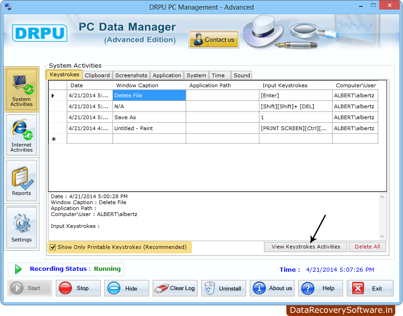
Task: Click the new row asterisk selector
Action: coord(58,139)
